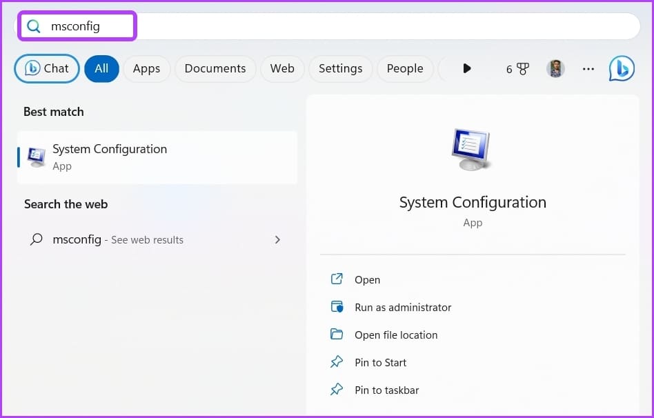Click the user profile avatar

pyautogui.click(x=555, y=68)
